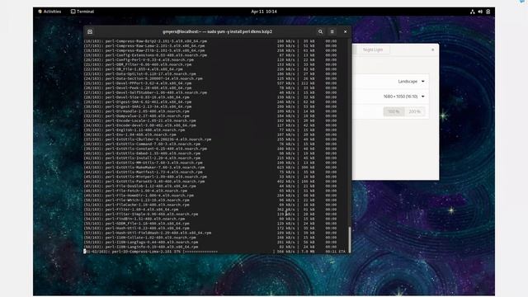Click the perl-ExtUtils-CBuilder package line
Image resolution: width=528 pixels, height=297 pixels.
(x=210, y=139)
